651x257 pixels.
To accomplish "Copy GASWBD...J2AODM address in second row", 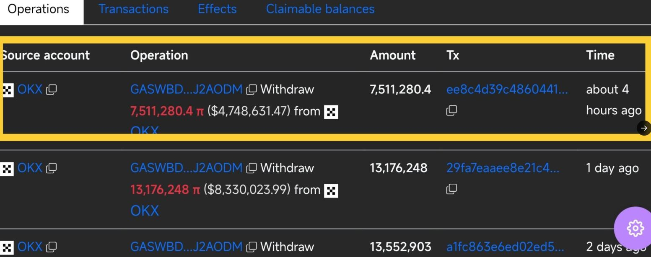I will [252, 168].
